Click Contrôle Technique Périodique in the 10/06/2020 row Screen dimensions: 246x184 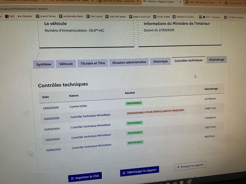92,146
